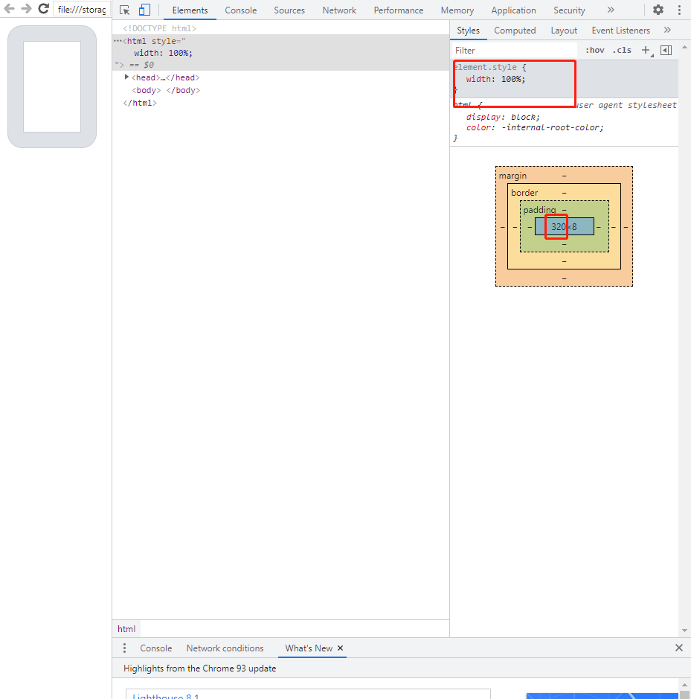
Task: Switch to the Layout pane
Action: click(564, 31)
